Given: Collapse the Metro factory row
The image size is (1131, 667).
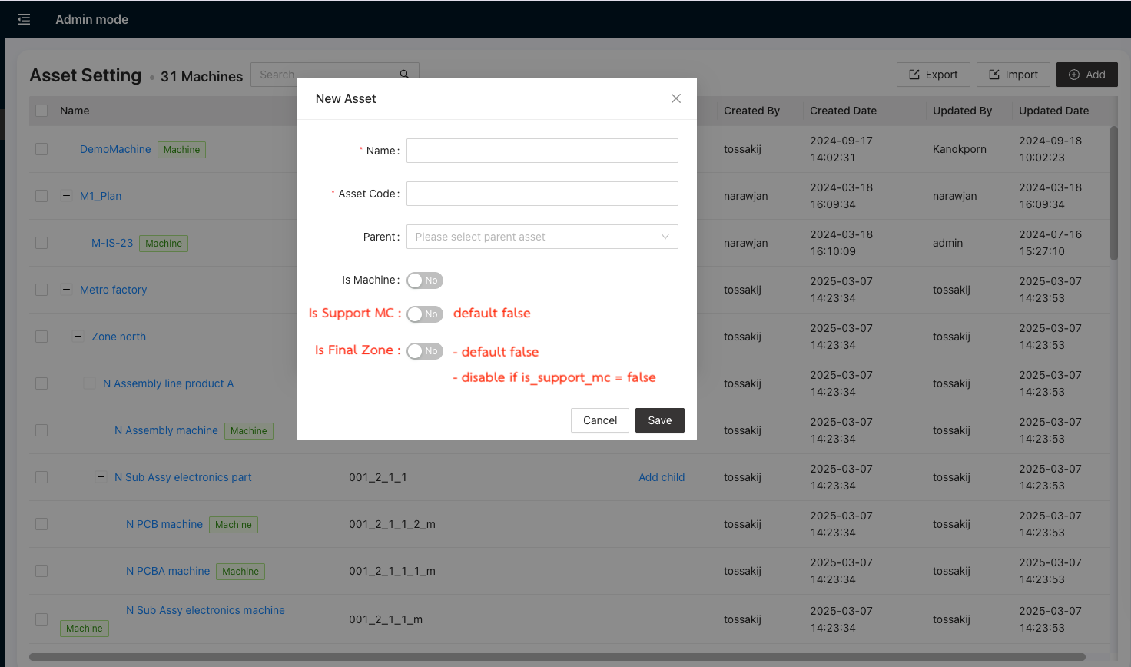Looking at the screenshot, I should (x=67, y=290).
